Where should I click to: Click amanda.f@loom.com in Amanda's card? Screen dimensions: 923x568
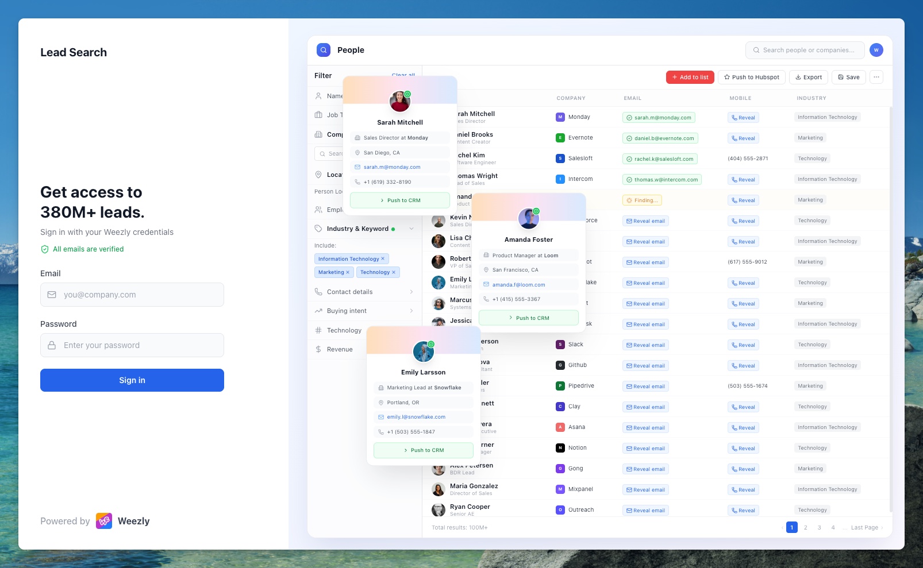519,285
